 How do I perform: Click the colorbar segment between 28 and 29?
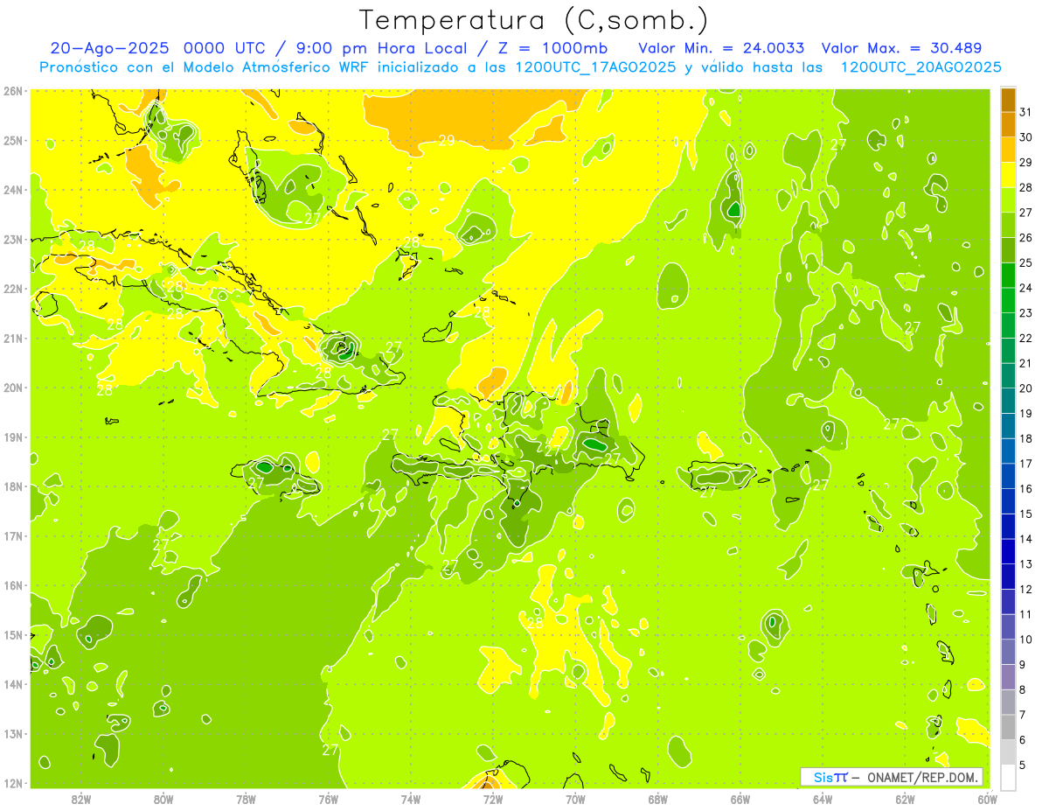1008,175
